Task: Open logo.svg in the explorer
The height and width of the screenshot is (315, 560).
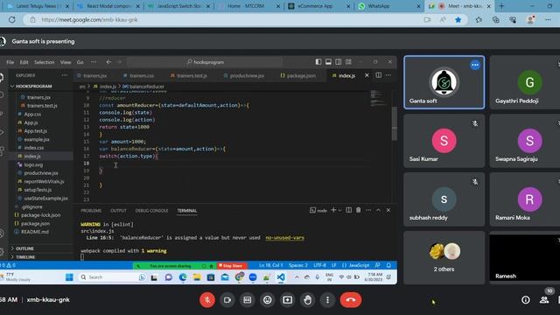Action: [x=33, y=164]
